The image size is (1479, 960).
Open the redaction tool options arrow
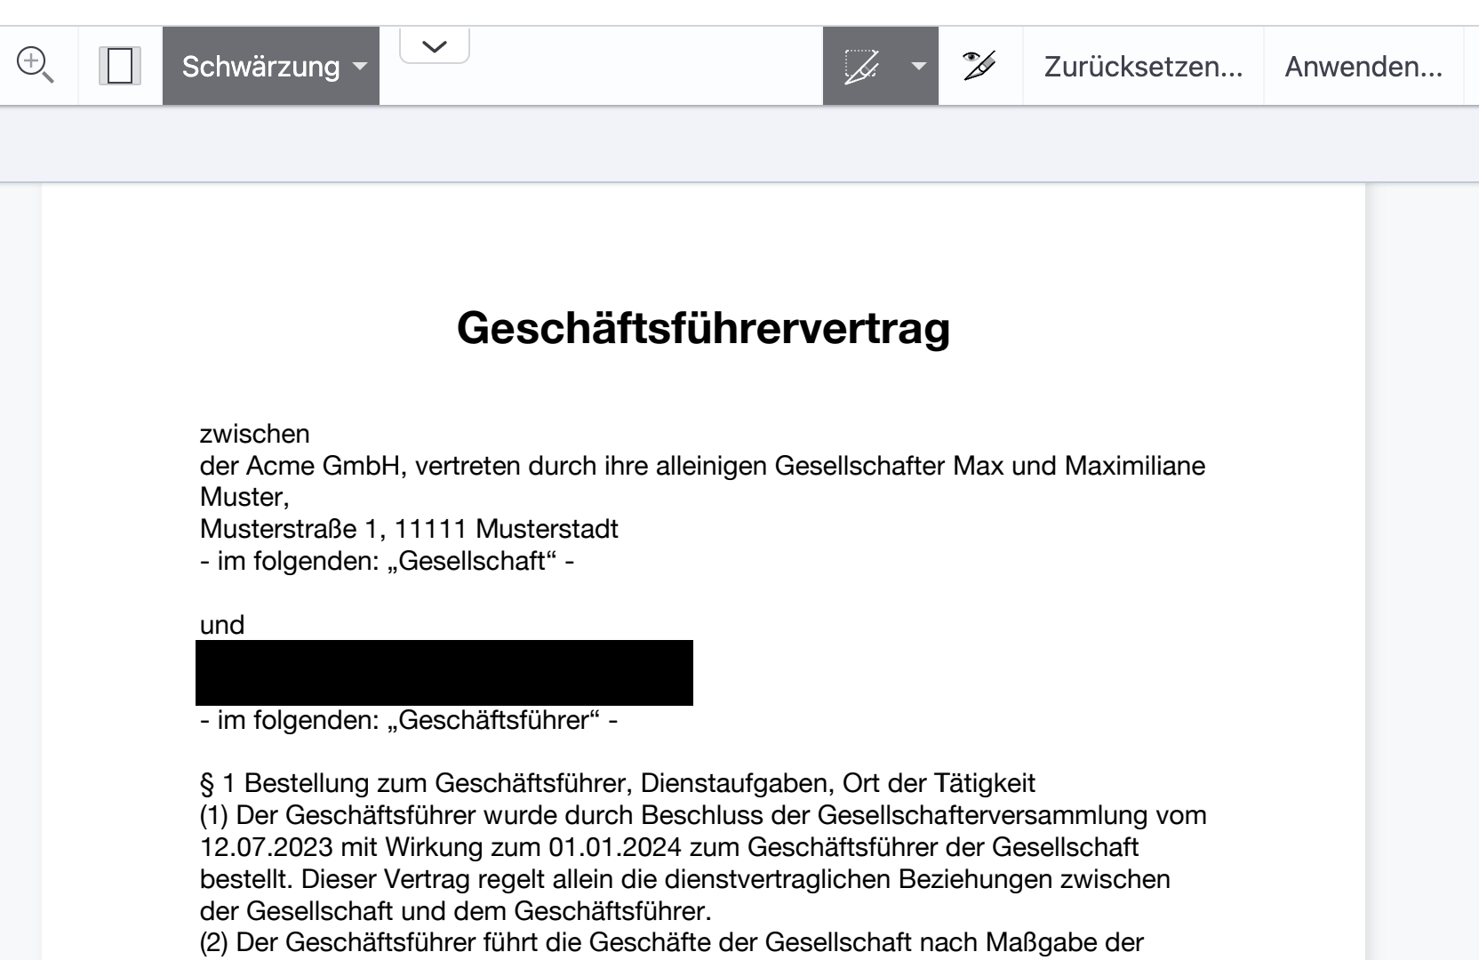(x=919, y=66)
